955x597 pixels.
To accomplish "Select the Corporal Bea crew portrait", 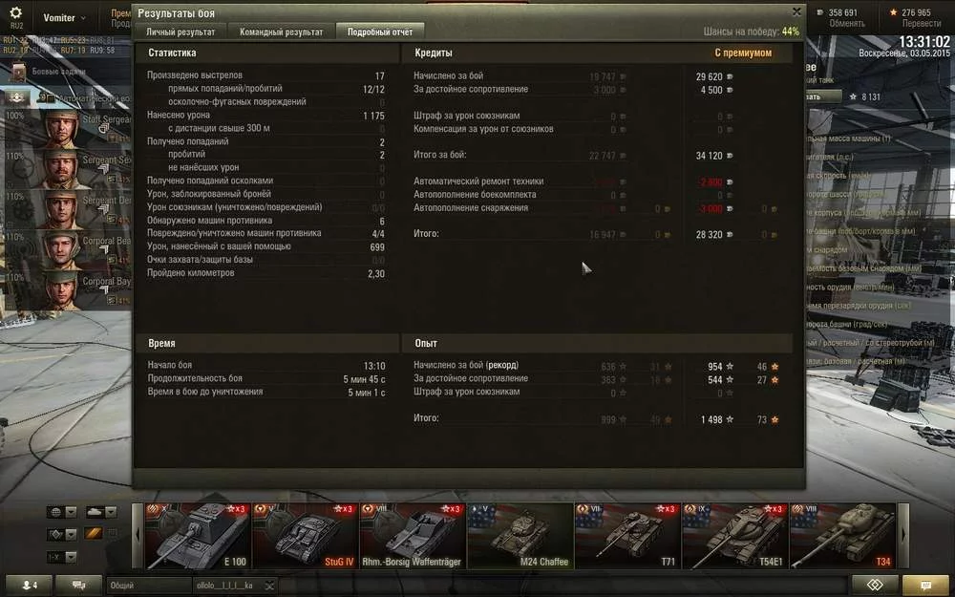I will [x=61, y=249].
